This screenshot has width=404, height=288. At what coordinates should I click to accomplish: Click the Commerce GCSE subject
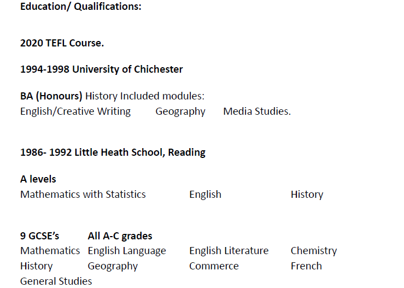coord(214,266)
